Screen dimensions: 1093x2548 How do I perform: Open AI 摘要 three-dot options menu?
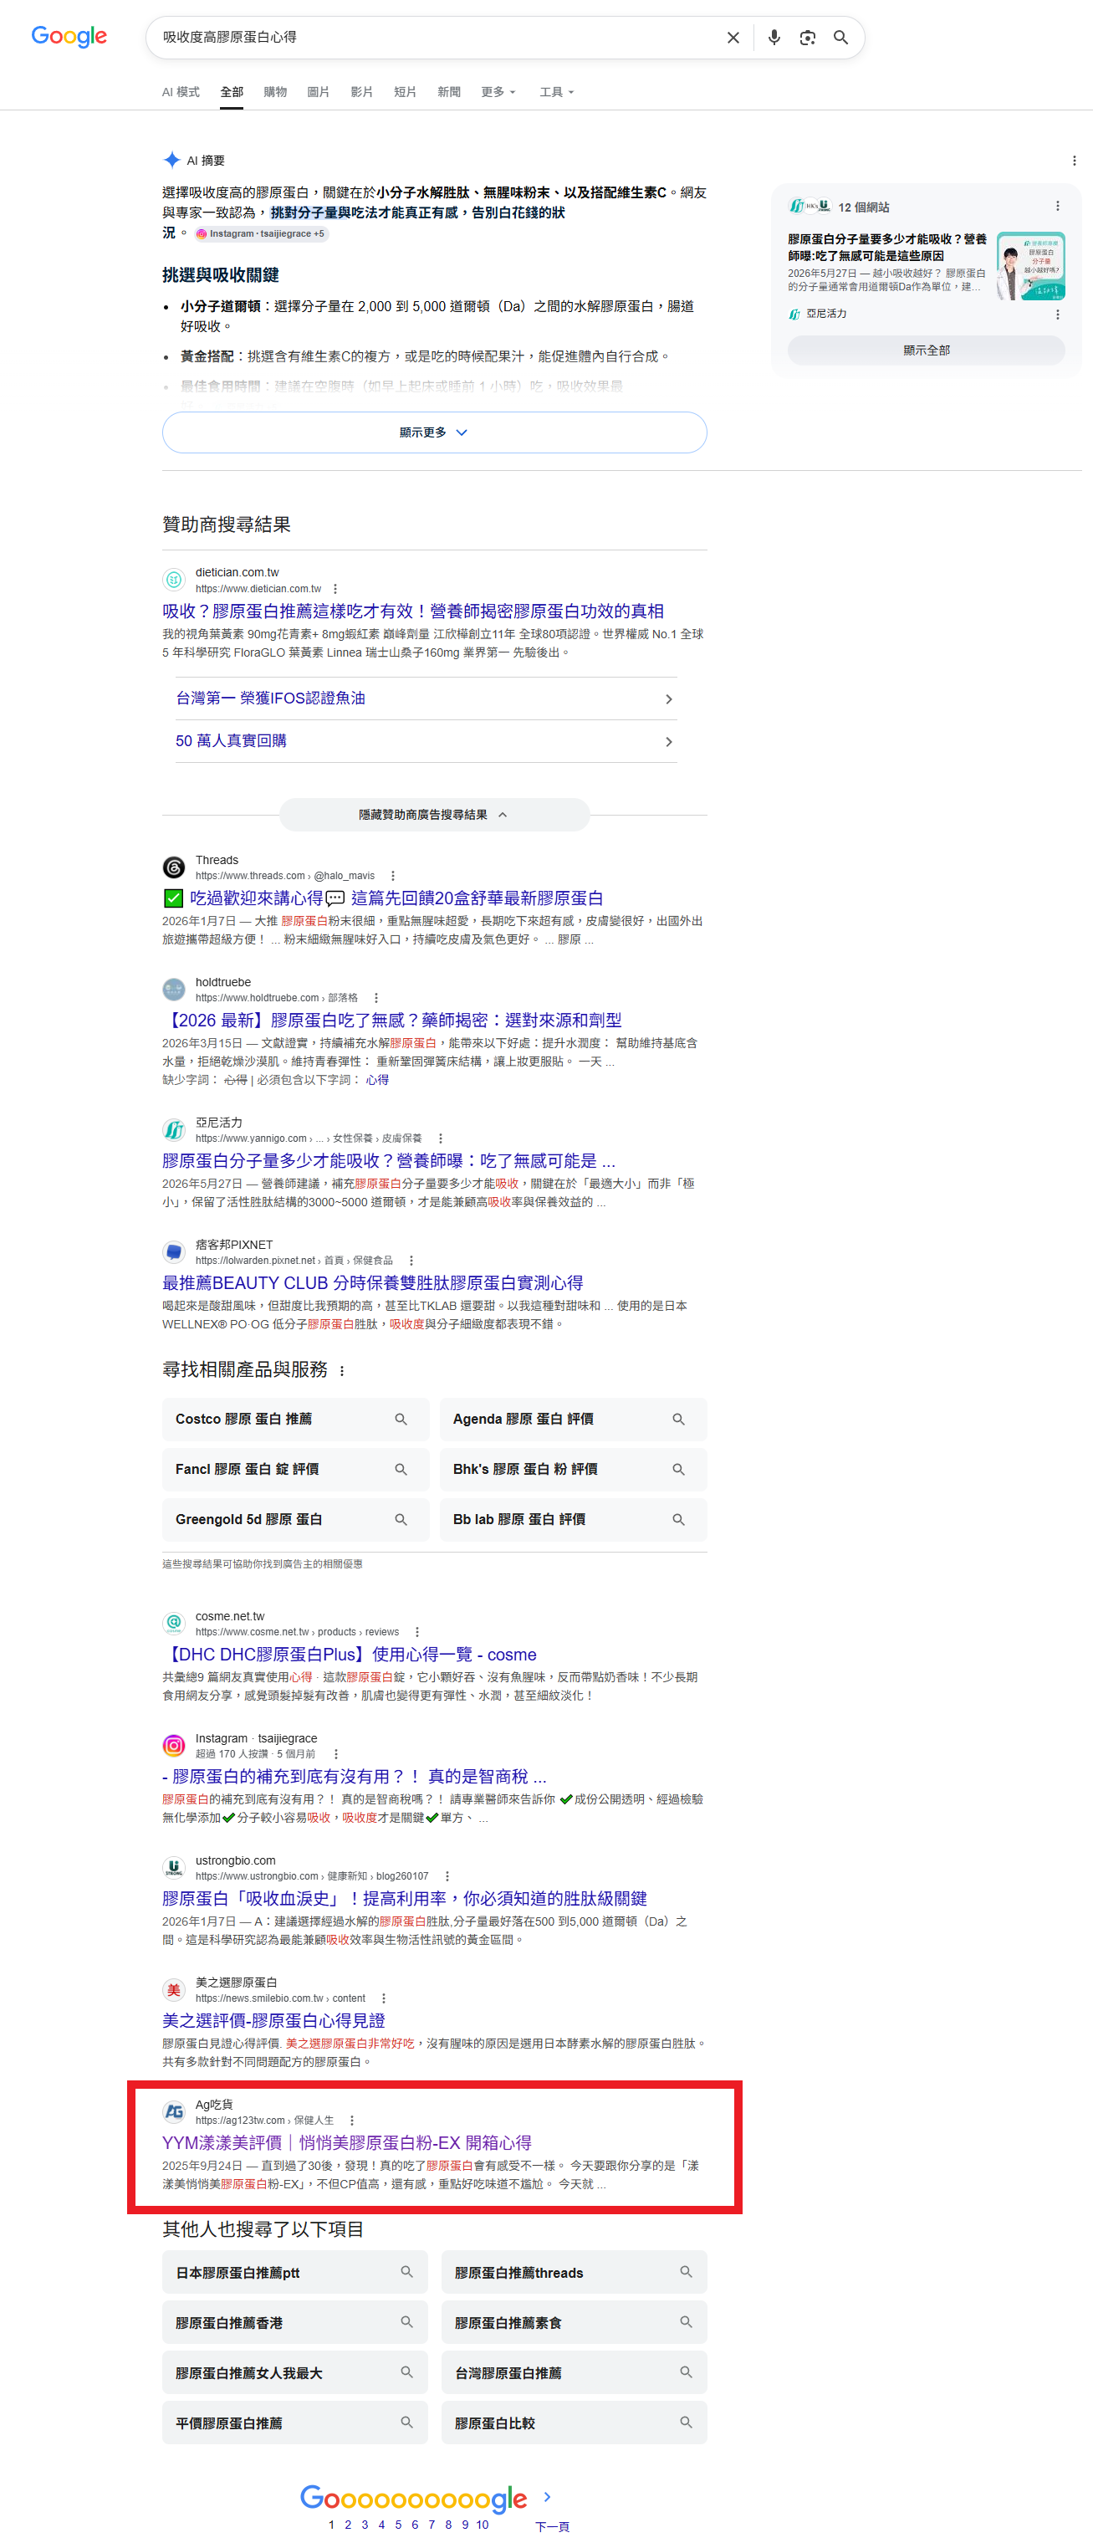coord(1075,161)
